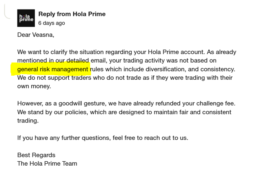Click 'The Hola Prime Team' signature
The height and width of the screenshot is (172, 262).
pyautogui.click(x=47, y=164)
